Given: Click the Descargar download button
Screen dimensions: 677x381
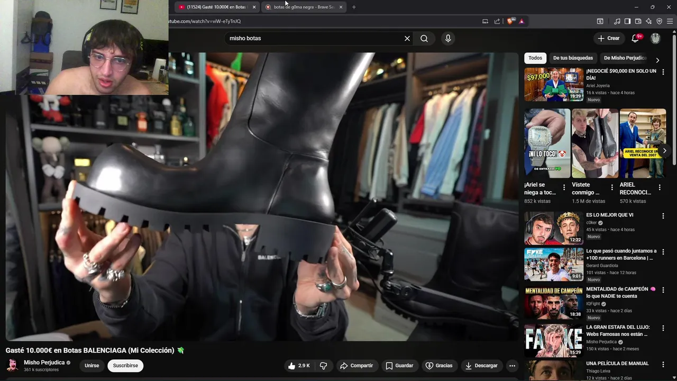Looking at the screenshot, I should click(x=481, y=366).
